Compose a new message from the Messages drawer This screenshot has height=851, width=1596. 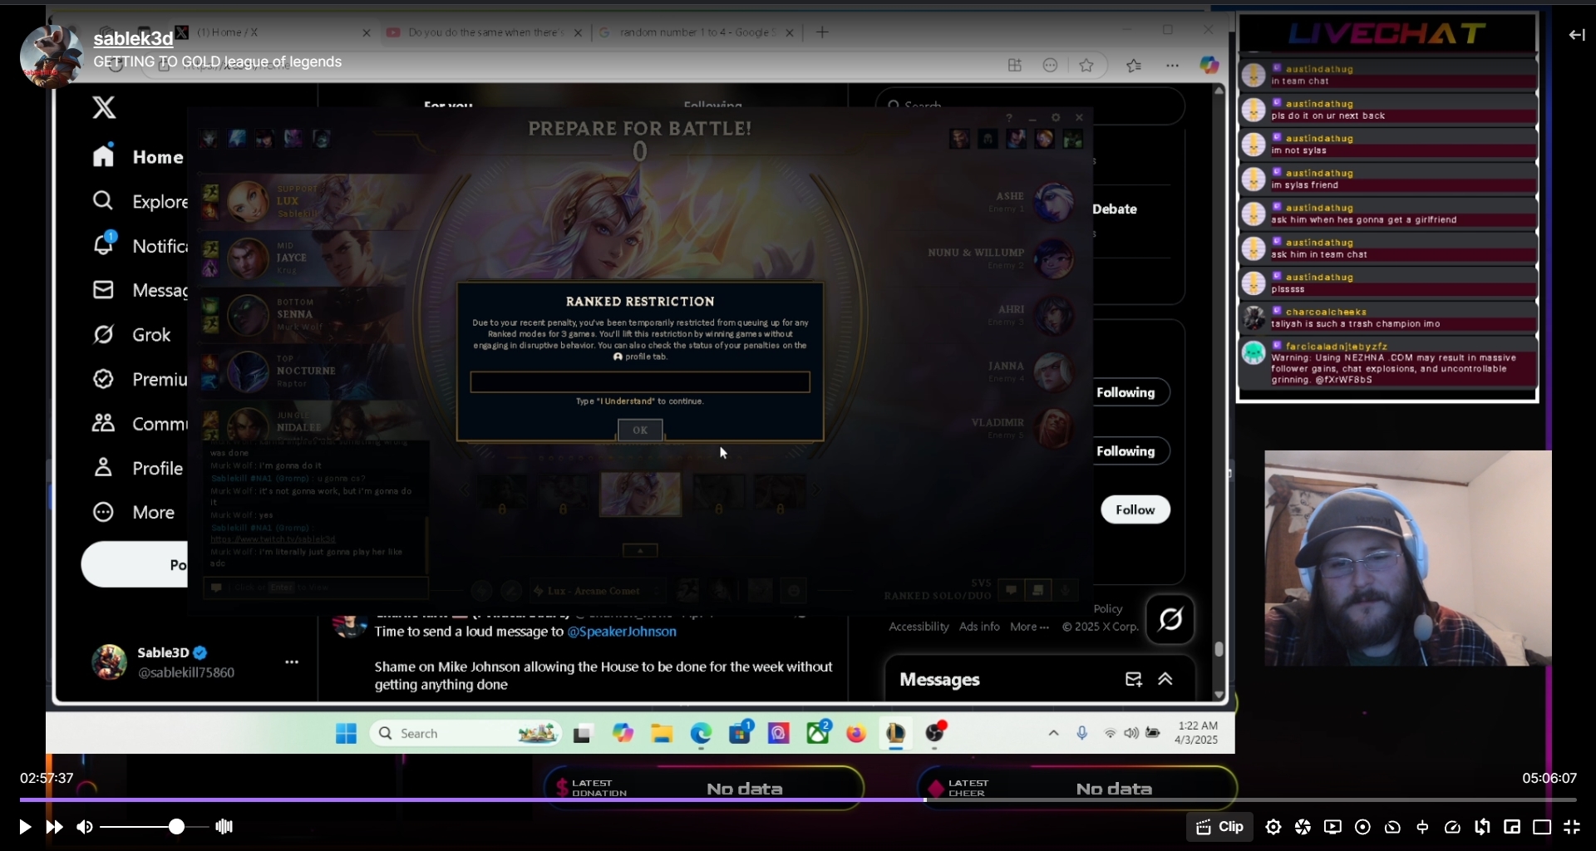(x=1133, y=680)
